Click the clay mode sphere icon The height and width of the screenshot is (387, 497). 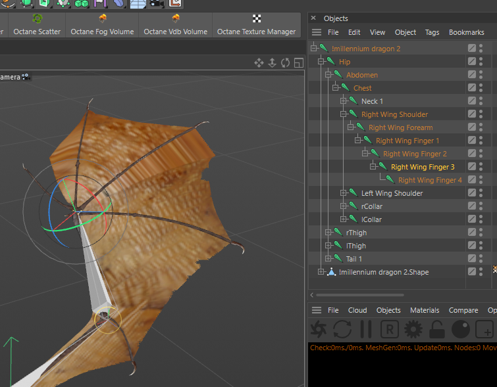[x=460, y=329]
